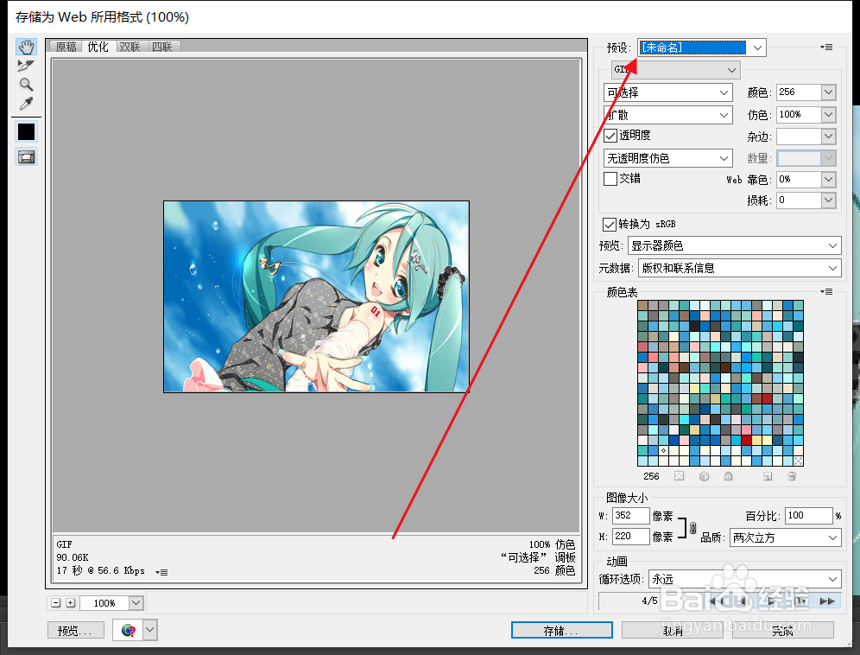The height and width of the screenshot is (655, 860).
Task: Select the Zoom magnifier tool
Action: (x=26, y=84)
